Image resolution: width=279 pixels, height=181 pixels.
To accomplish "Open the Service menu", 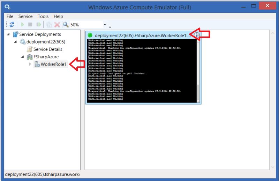I will coord(25,16).
